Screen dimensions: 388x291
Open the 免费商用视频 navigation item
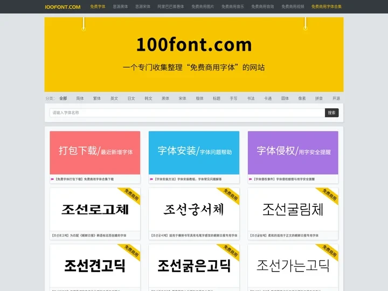(x=293, y=6)
